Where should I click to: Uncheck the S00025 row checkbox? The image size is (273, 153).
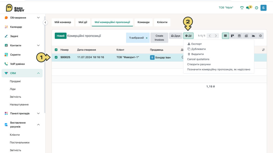56,57
